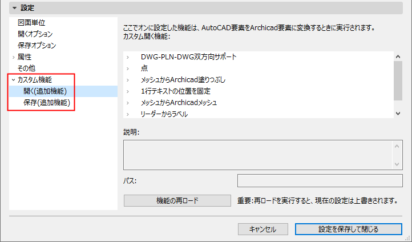Click function list scrollbar thumb
The width and height of the screenshot is (412, 242).
pos(398,80)
